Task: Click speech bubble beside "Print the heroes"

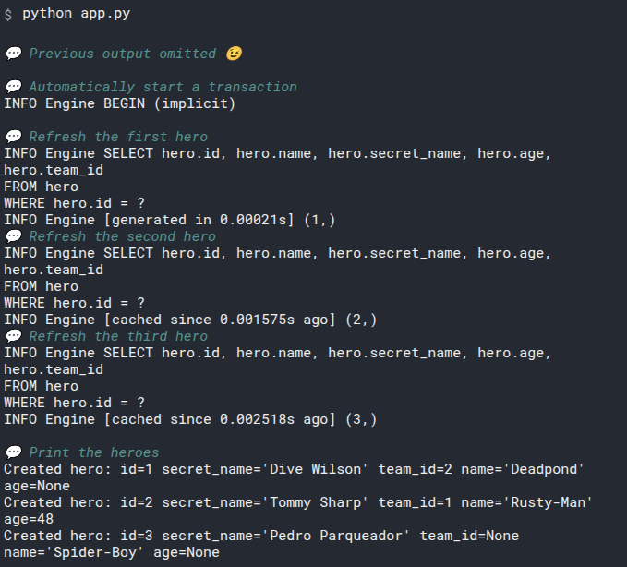Action: pyautogui.click(x=13, y=452)
